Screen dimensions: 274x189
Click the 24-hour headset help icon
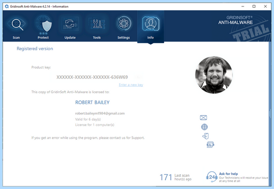211,177
